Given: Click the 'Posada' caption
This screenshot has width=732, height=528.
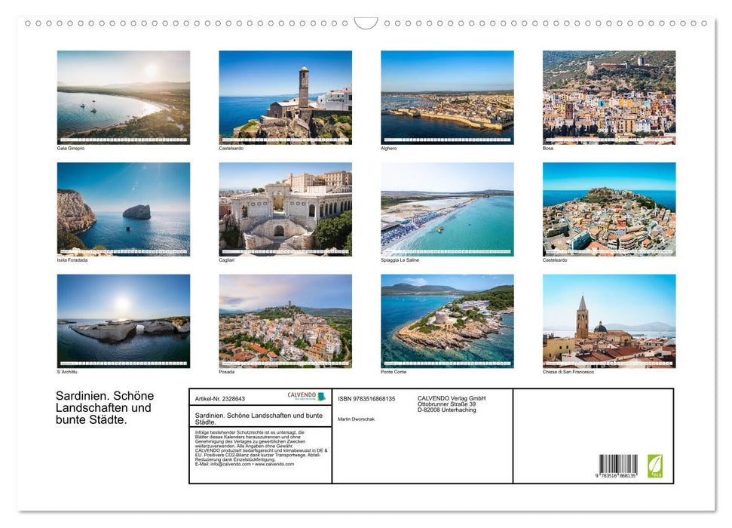Looking at the screenshot, I should coord(226,372).
